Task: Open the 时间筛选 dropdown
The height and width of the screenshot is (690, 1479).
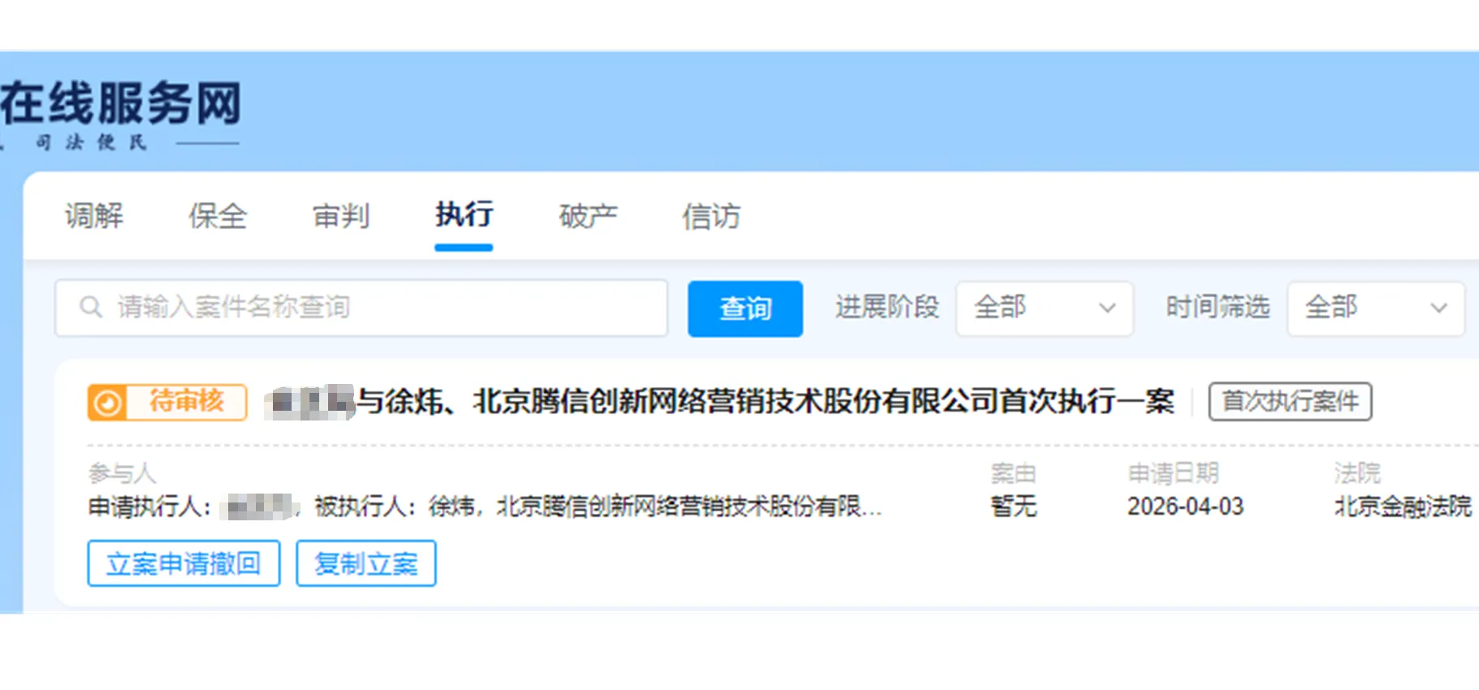Action: 1376,308
